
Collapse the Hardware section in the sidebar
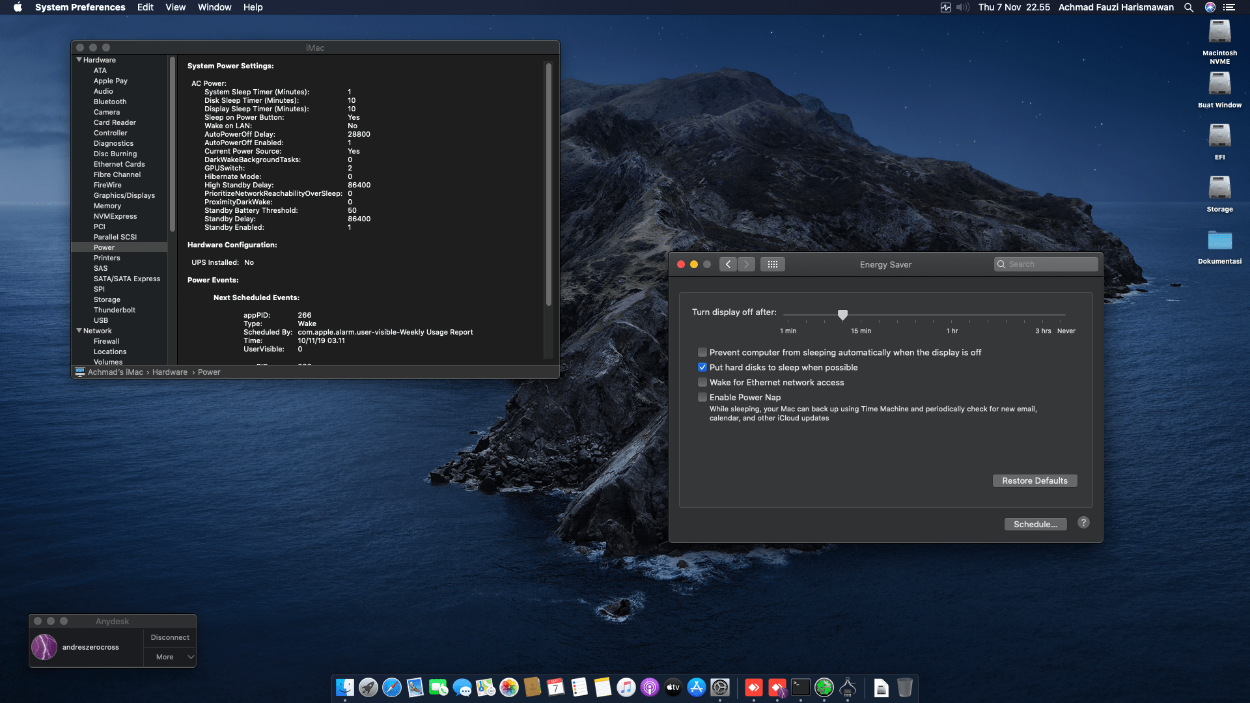pos(79,59)
